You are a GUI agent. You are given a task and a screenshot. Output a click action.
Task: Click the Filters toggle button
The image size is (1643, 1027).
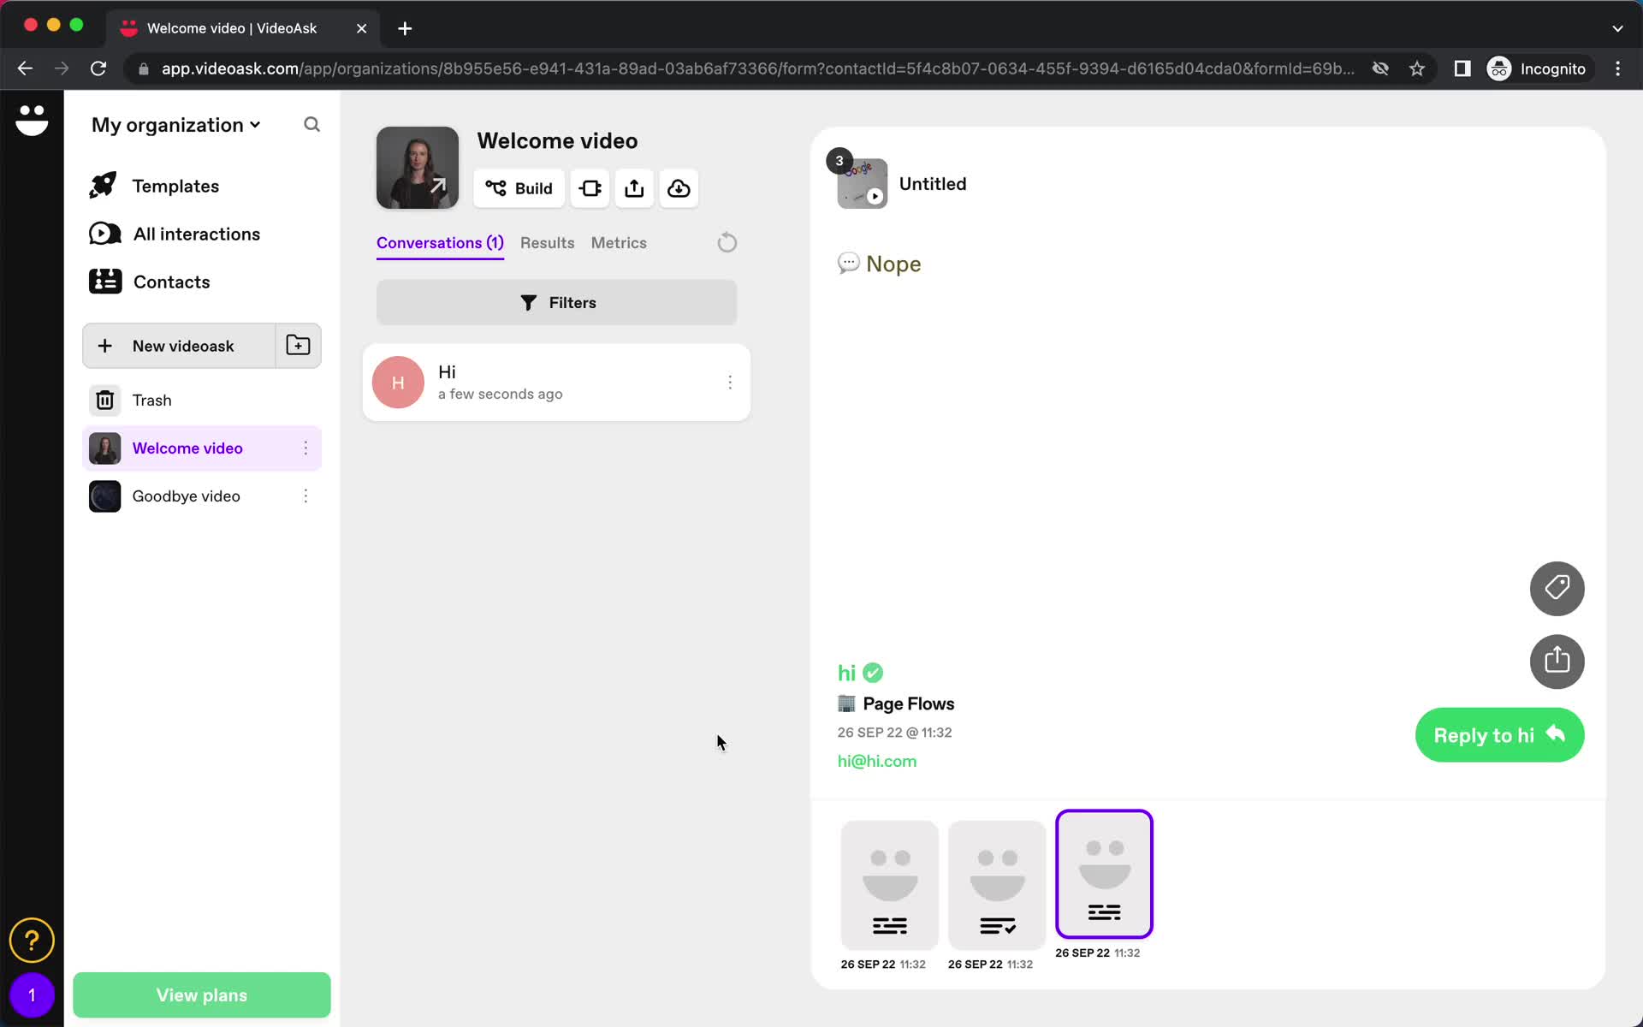pos(557,302)
